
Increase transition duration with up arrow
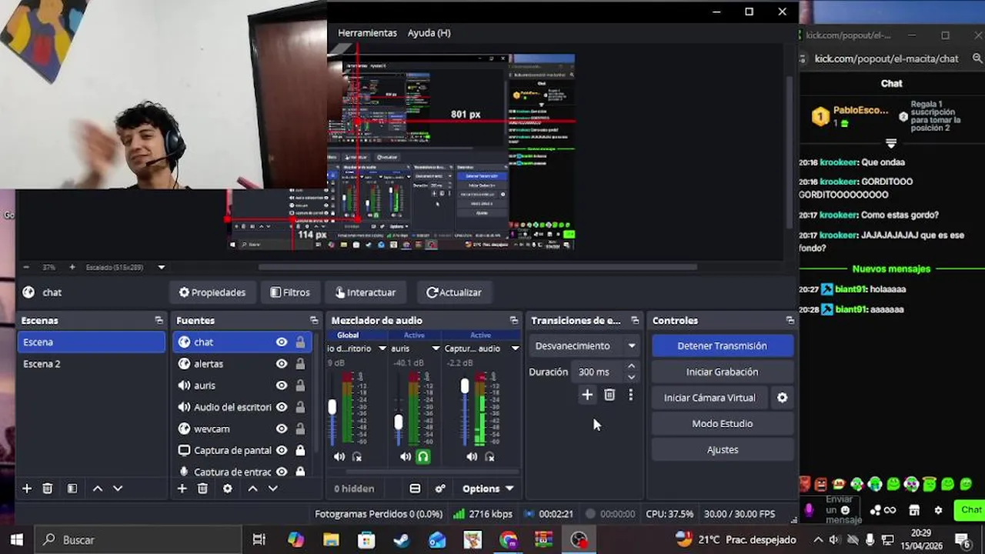coord(632,367)
